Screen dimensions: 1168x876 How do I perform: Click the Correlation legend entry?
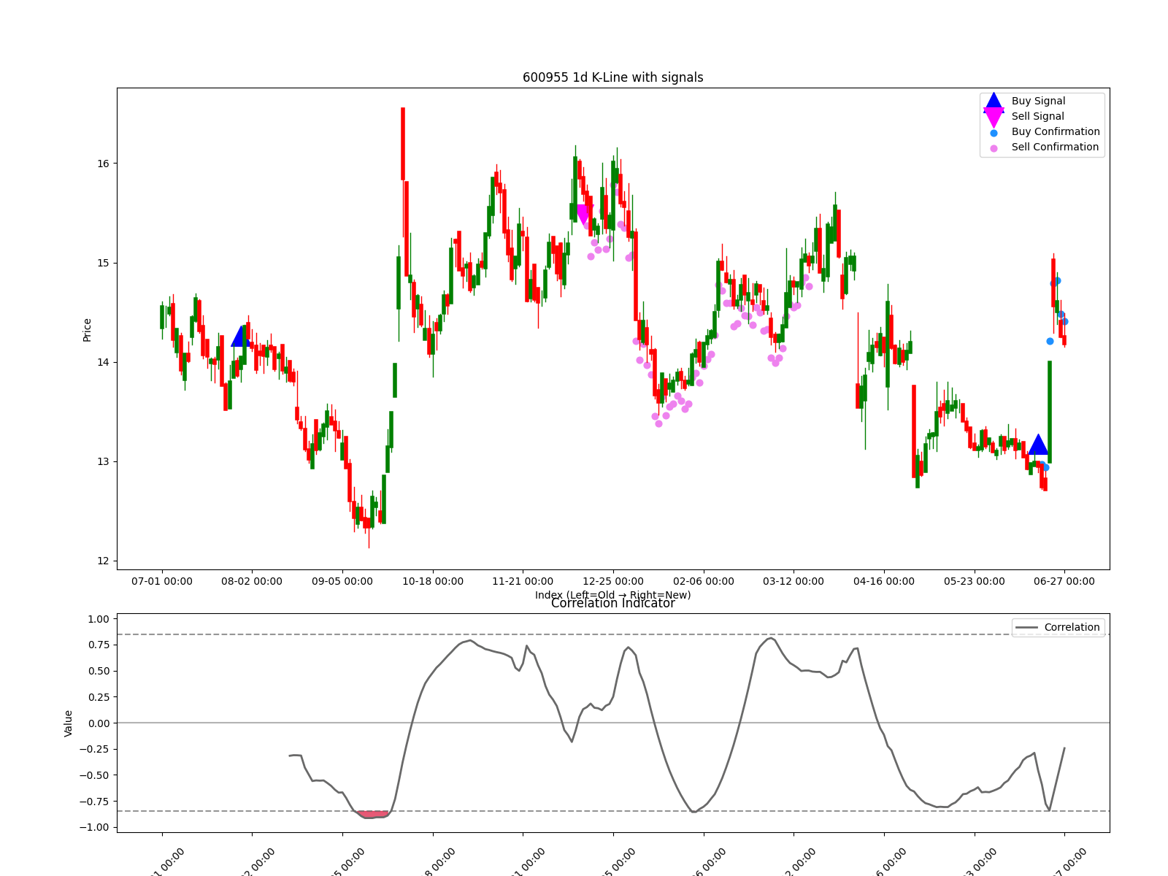pos(1058,627)
